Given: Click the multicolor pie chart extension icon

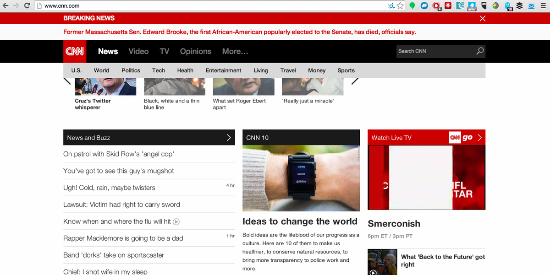Looking at the screenshot, I should click(x=496, y=6).
